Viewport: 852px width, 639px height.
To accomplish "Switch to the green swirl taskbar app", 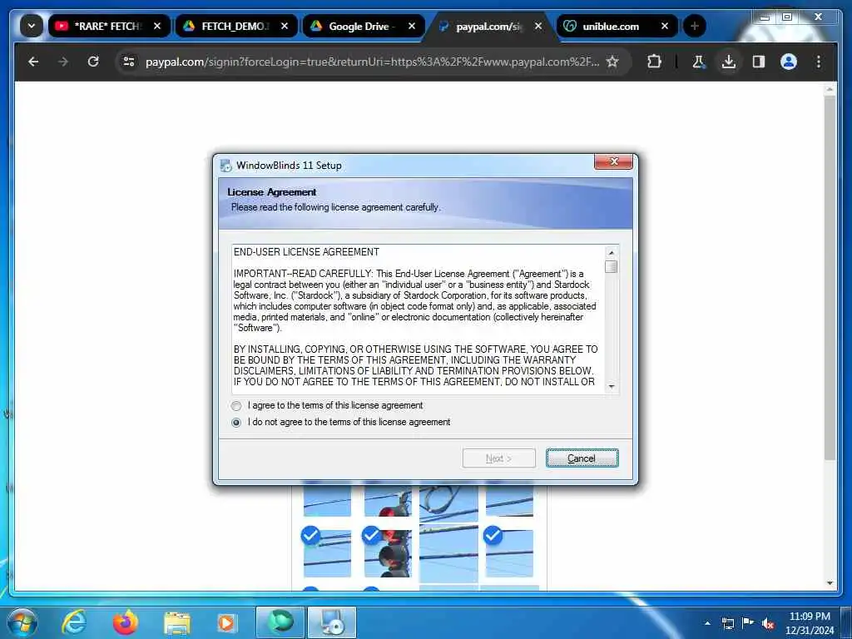I will pos(280,622).
